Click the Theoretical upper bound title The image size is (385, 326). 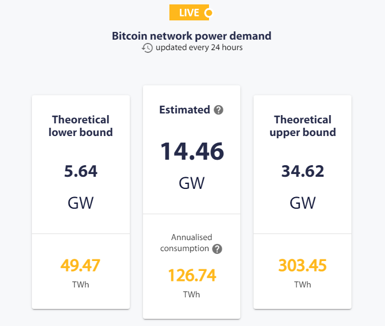pos(302,126)
